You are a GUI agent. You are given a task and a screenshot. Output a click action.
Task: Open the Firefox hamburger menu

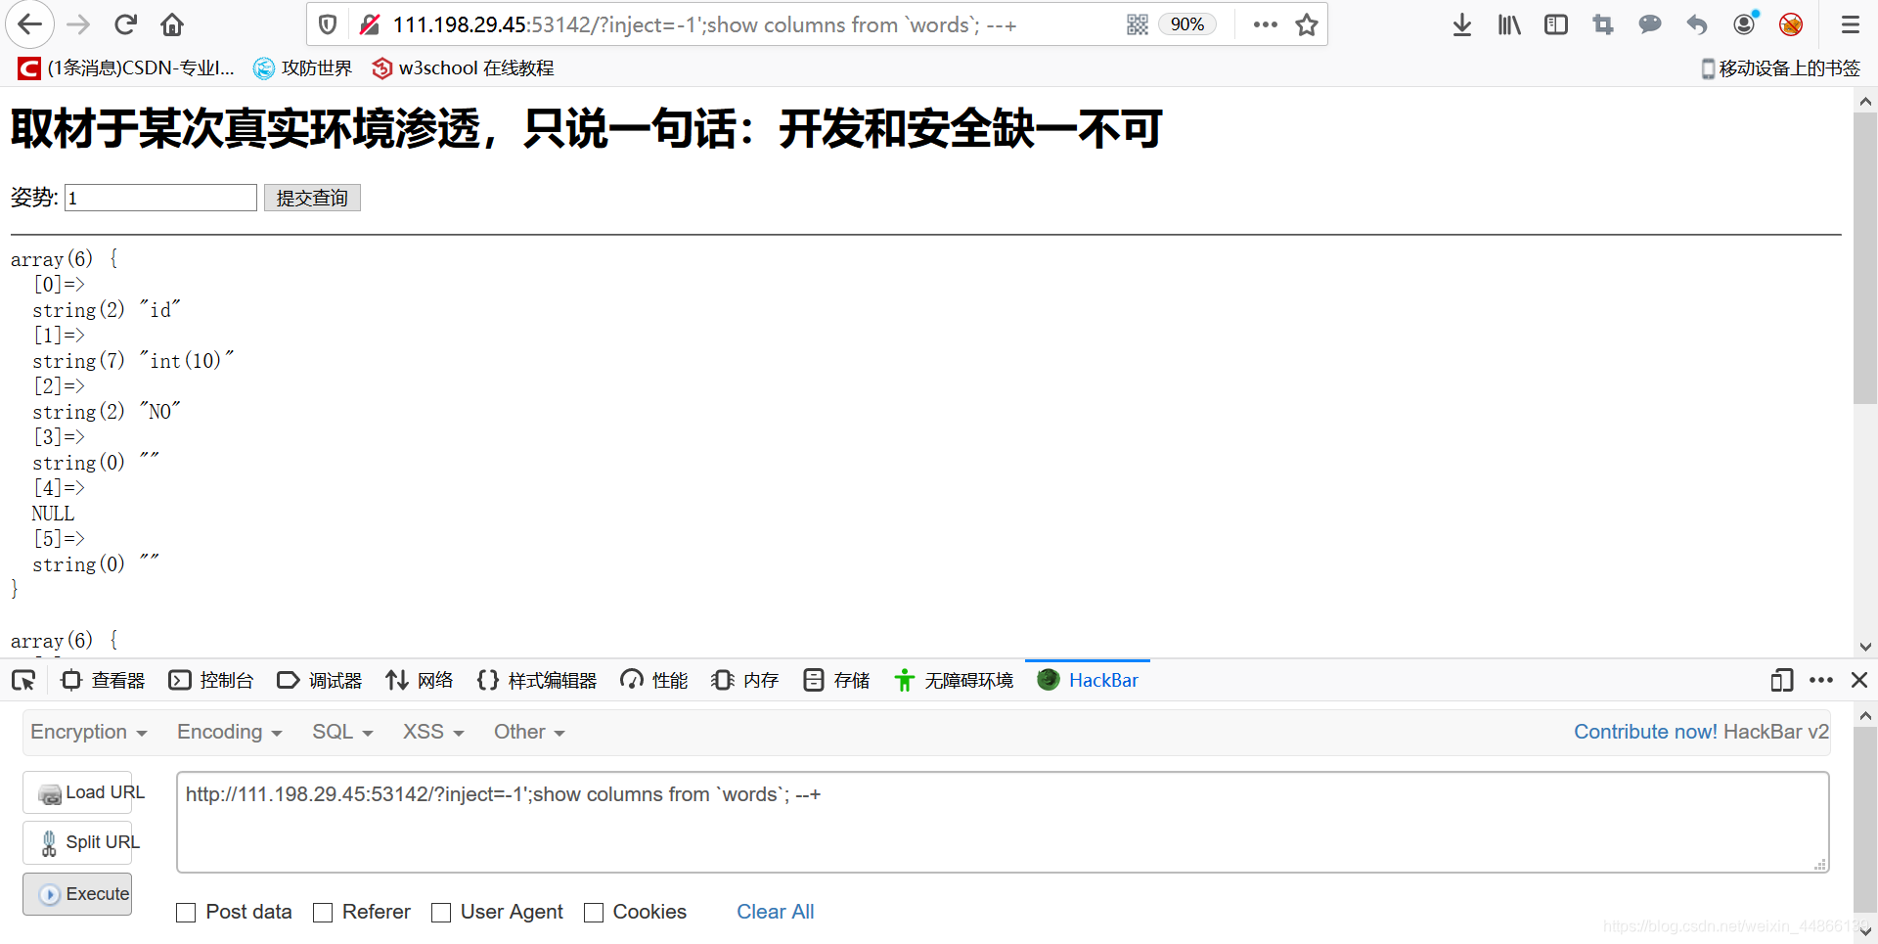tap(1850, 25)
